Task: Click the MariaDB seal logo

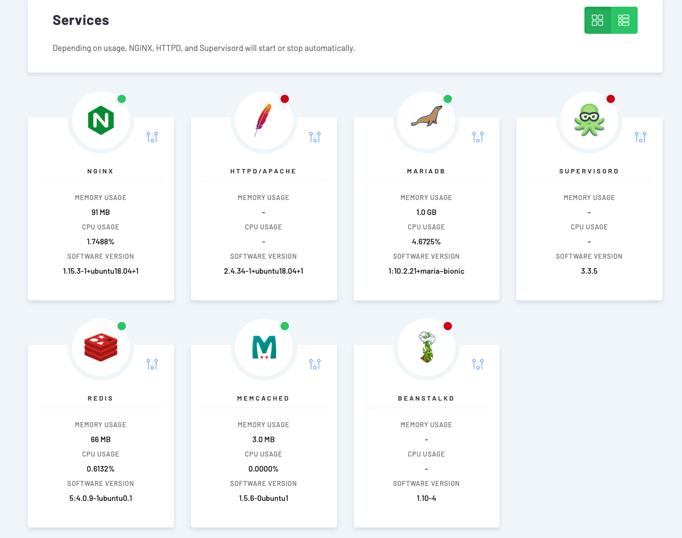Action: pyautogui.click(x=426, y=117)
